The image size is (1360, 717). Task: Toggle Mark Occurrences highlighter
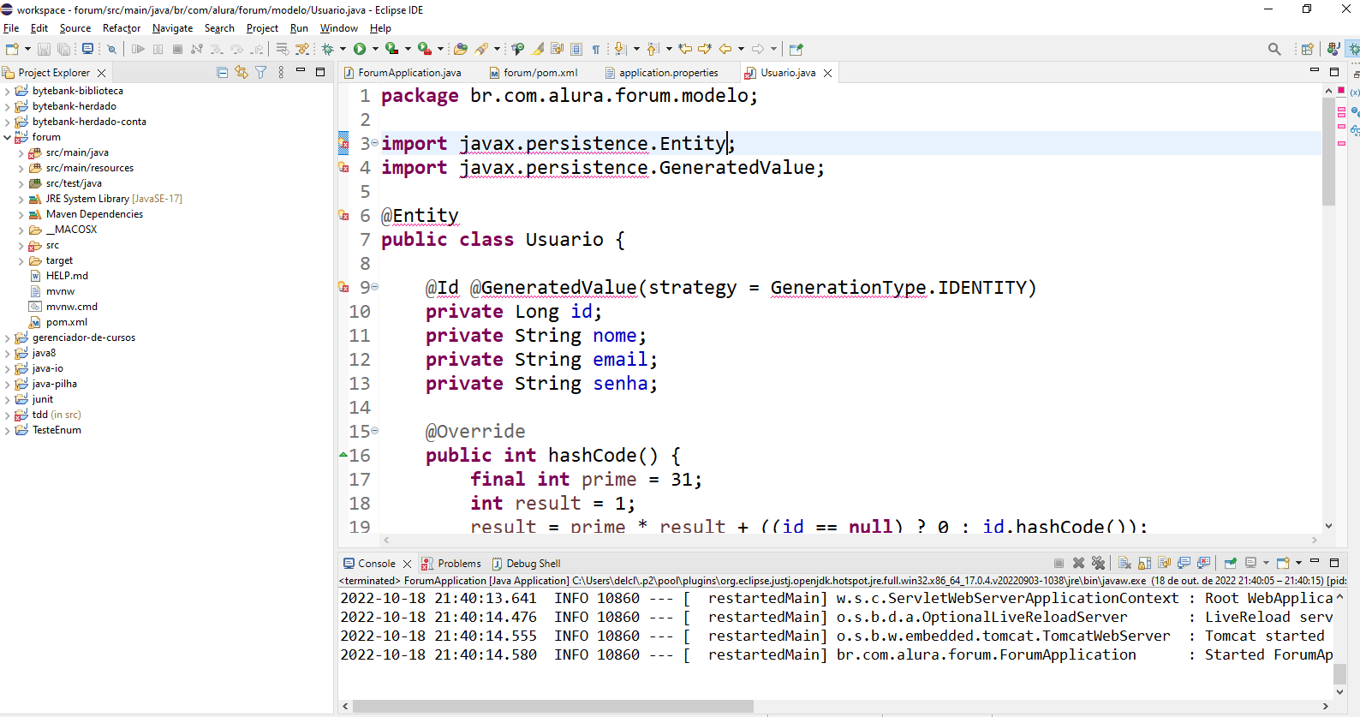point(538,50)
